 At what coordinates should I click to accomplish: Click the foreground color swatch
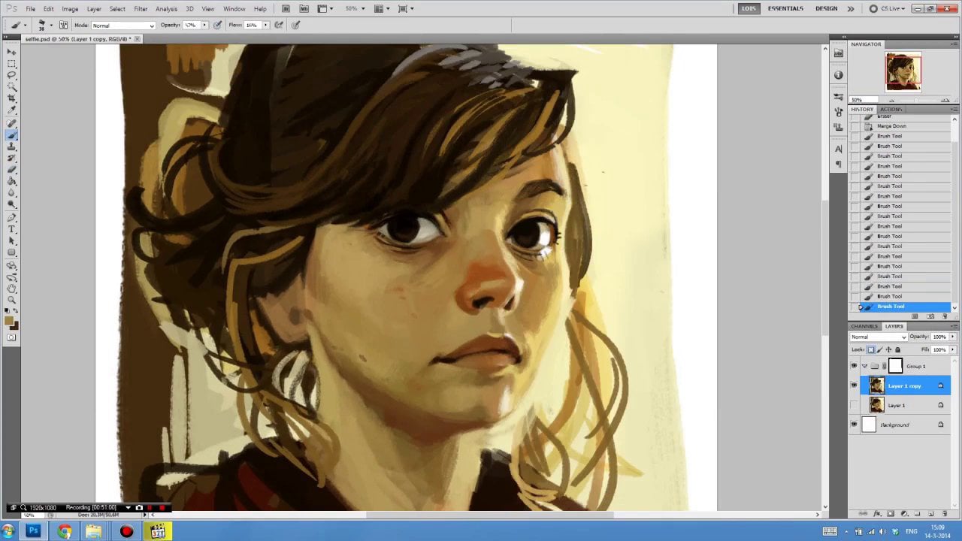(x=10, y=321)
